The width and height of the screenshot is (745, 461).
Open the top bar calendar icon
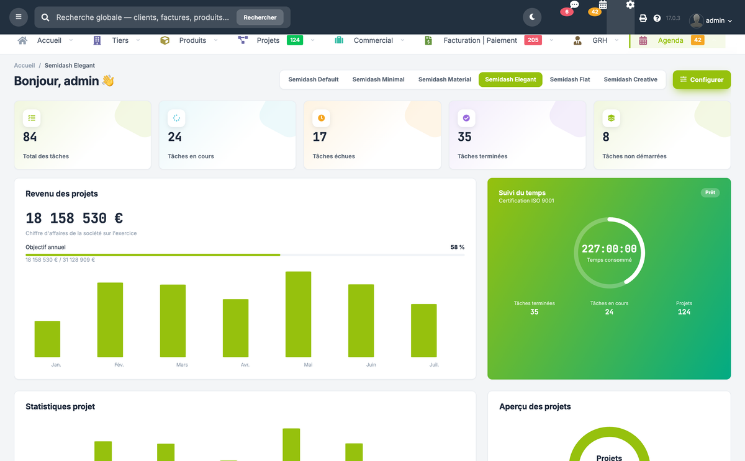tap(603, 5)
